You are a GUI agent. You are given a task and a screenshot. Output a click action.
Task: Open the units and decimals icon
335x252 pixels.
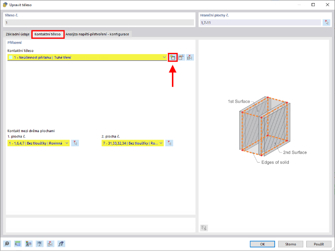(x=18, y=244)
